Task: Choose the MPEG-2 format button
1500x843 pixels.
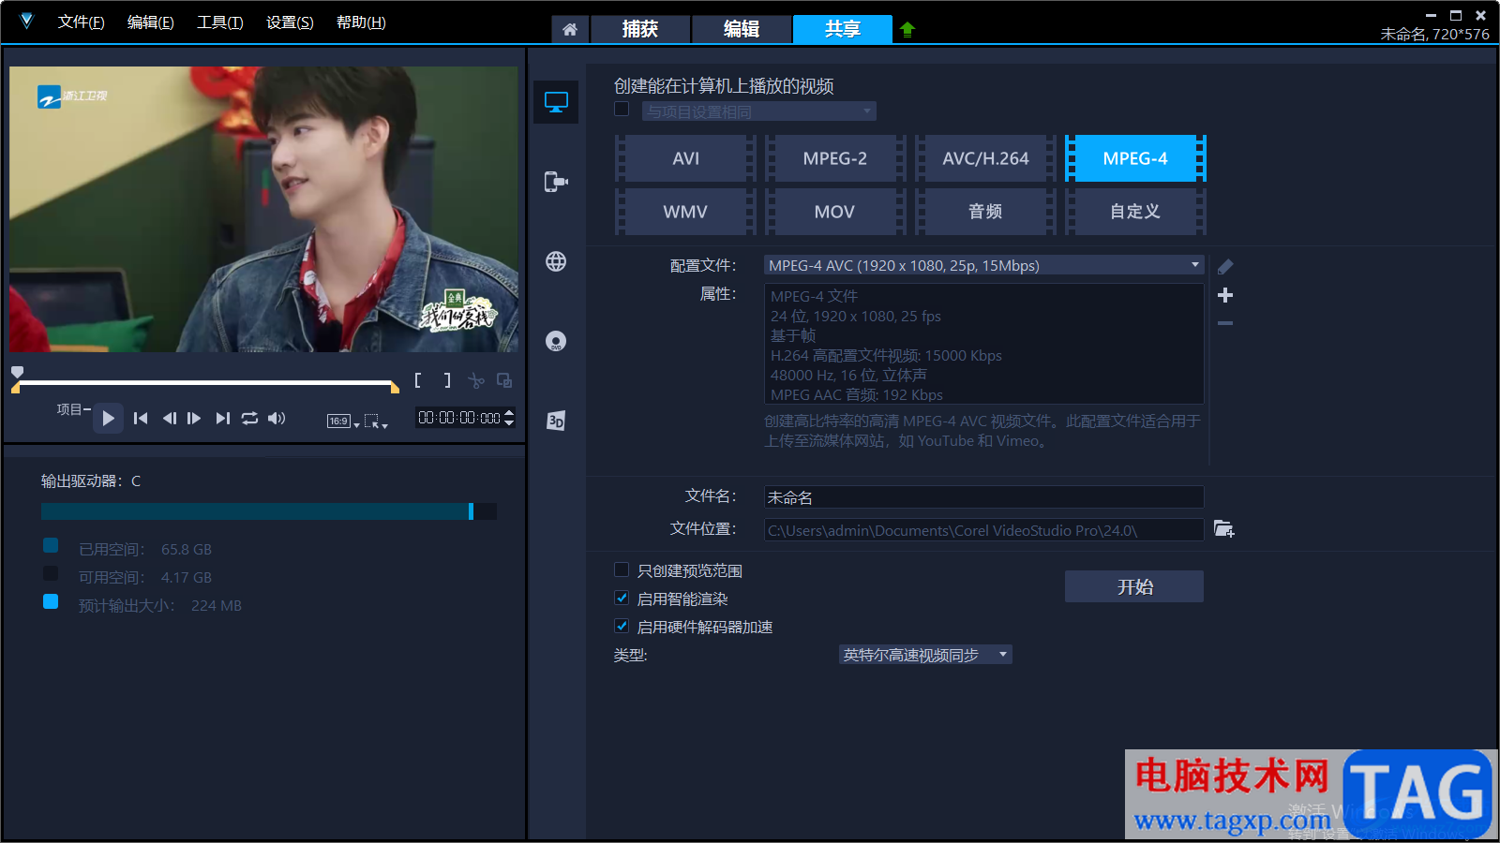Action: [835, 158]
